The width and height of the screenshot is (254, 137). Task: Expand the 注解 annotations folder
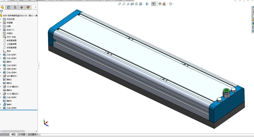pos(1,26)
